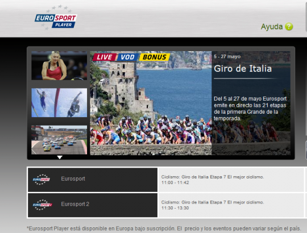Click the Giro de Italia description paragraph
Viewport: 307px width, 233px height.
pos(250,109)
